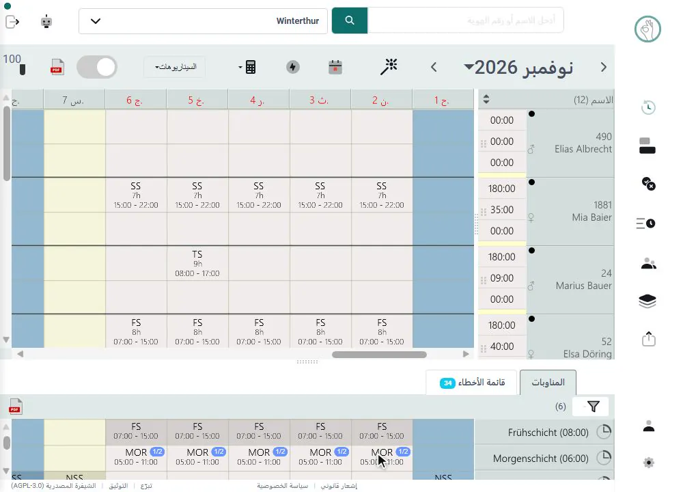The height and width of the screenshot is (492, 683).
Task: Click the FS 07:00 - 15:00 shift under day 6 in the shifts panel
Action: point(136,431)
